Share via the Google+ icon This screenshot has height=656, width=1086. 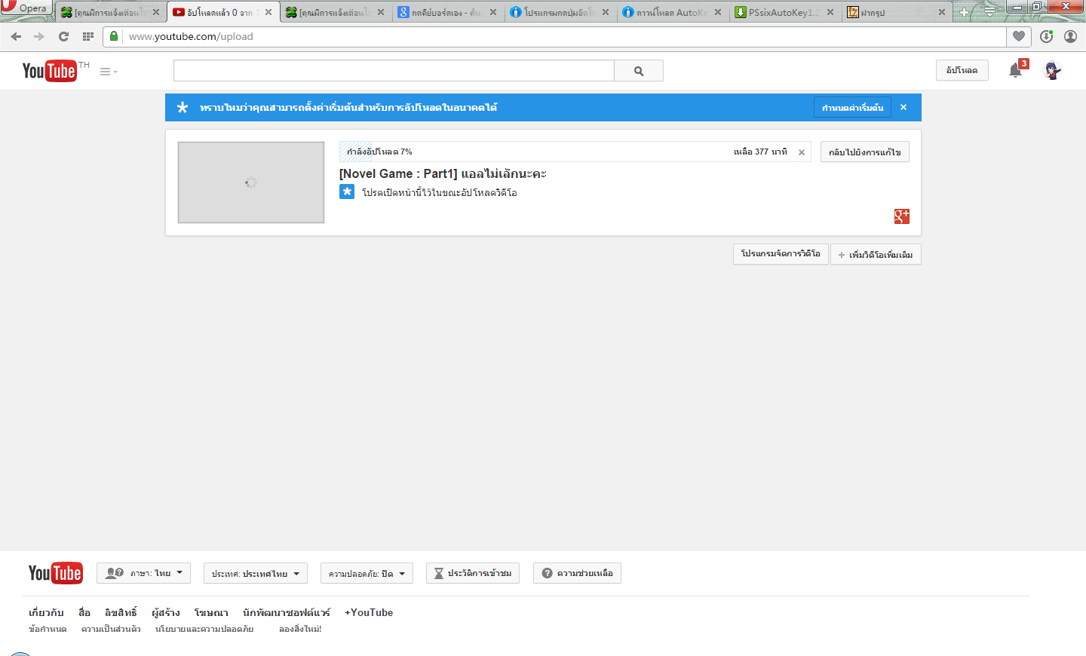coord(902,216)
